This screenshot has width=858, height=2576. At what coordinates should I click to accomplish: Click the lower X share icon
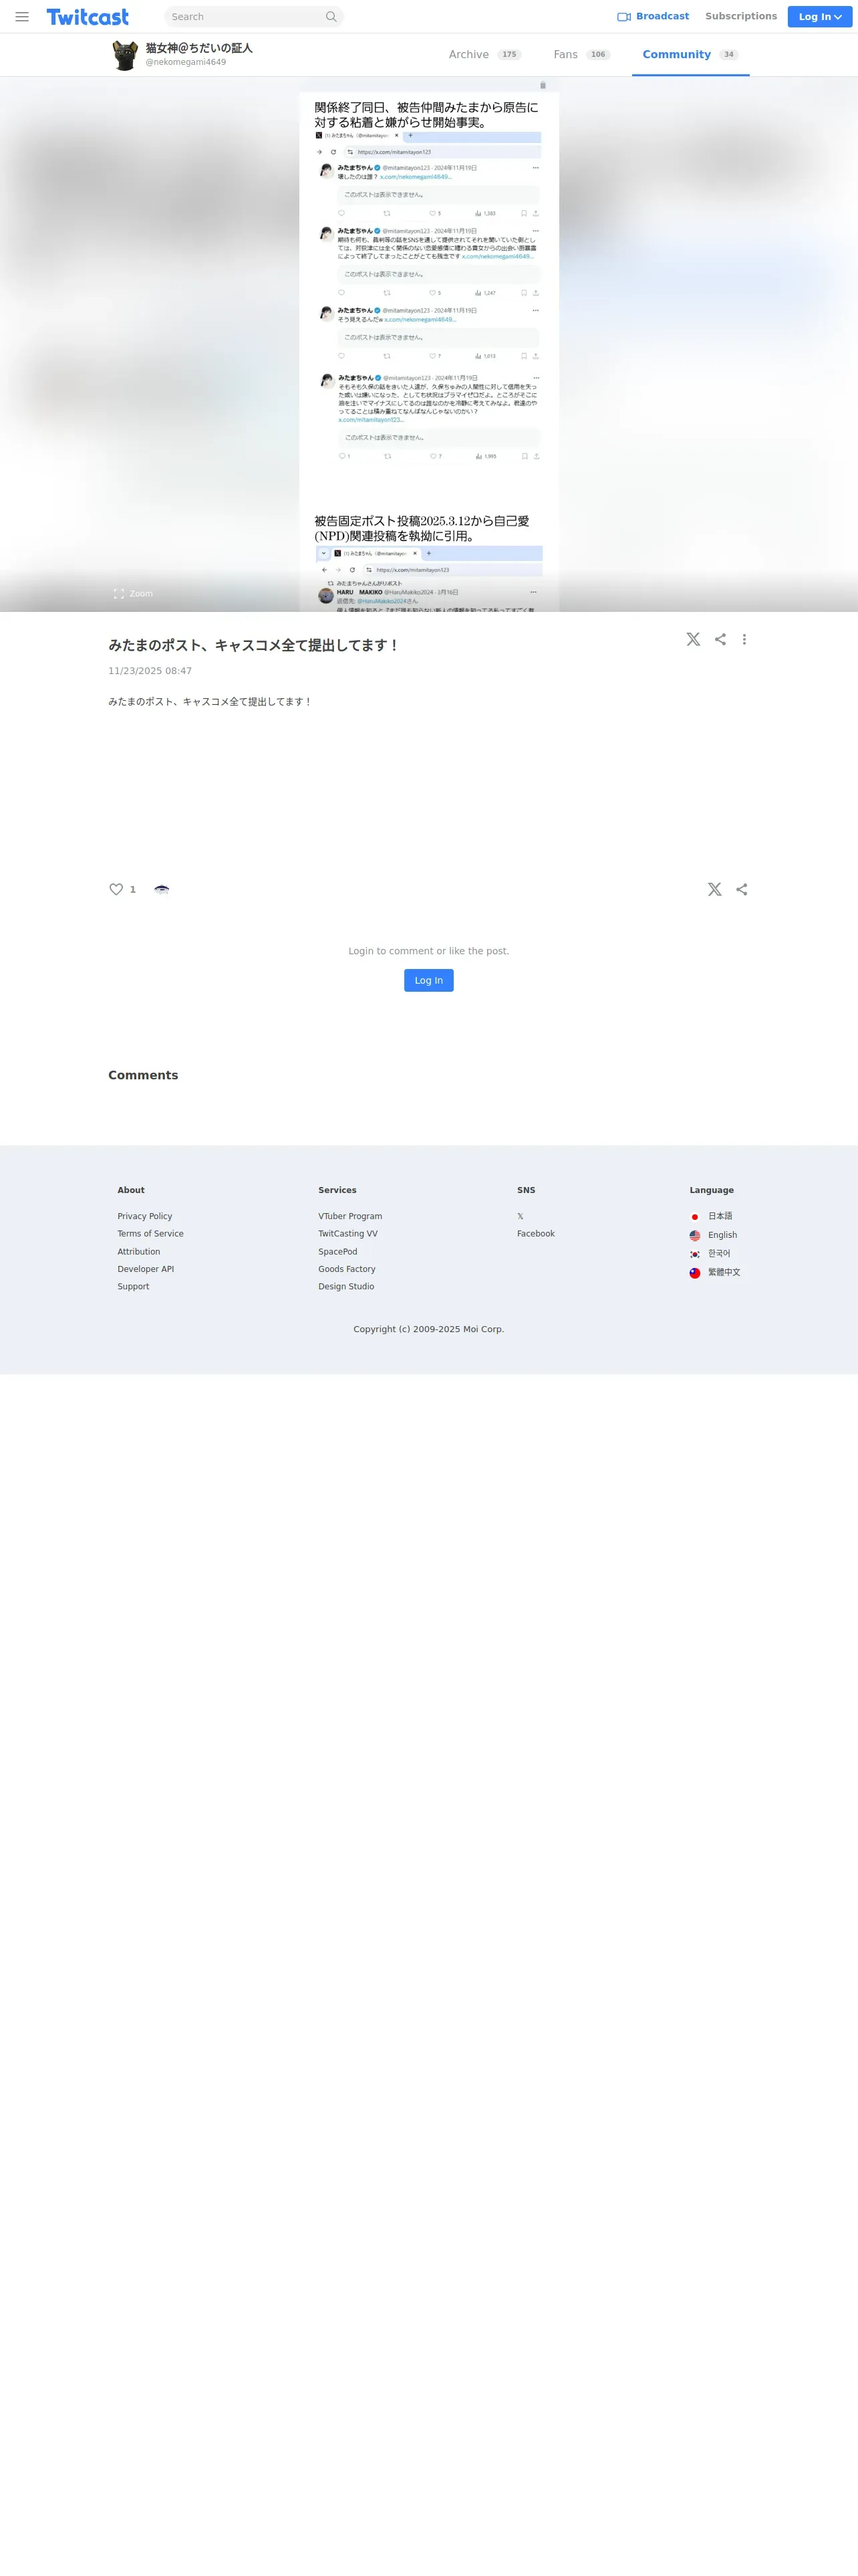coord(714,889)
